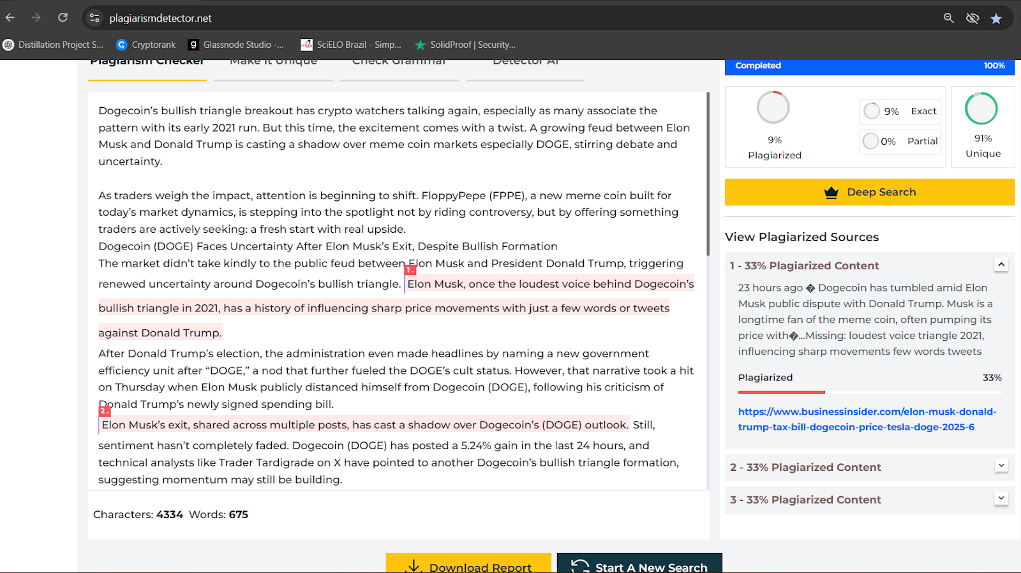Open SciELO Brazil bookmark

(351, 45)
